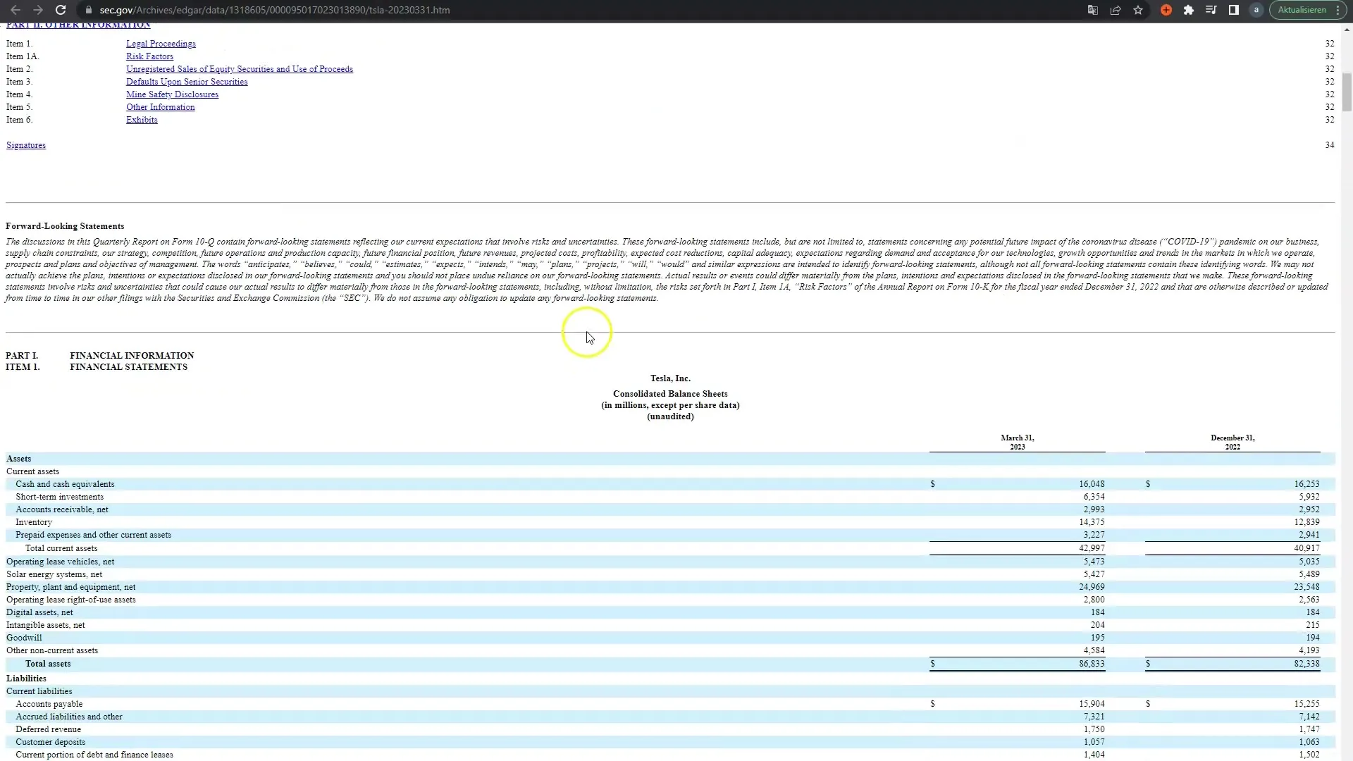Open Defaults Upon Senior Securities link

(x=187, y=82)
